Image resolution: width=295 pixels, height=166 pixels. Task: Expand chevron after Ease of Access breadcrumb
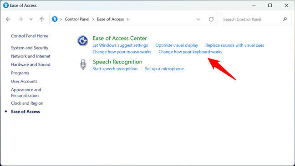[x=128, y=20]
